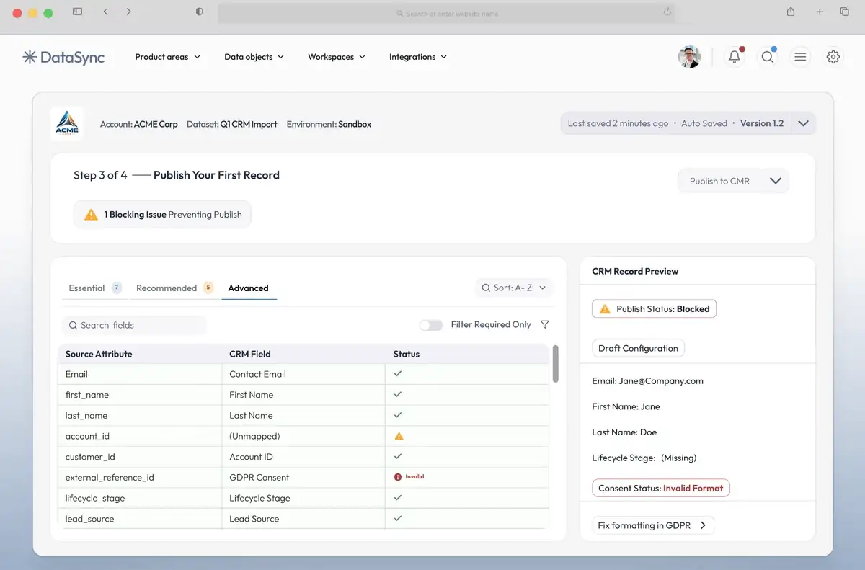This screenshot has height=570, width=865.
Task: Click the Last saved 2 minutes ago text
Action: [x=618, y=123]
